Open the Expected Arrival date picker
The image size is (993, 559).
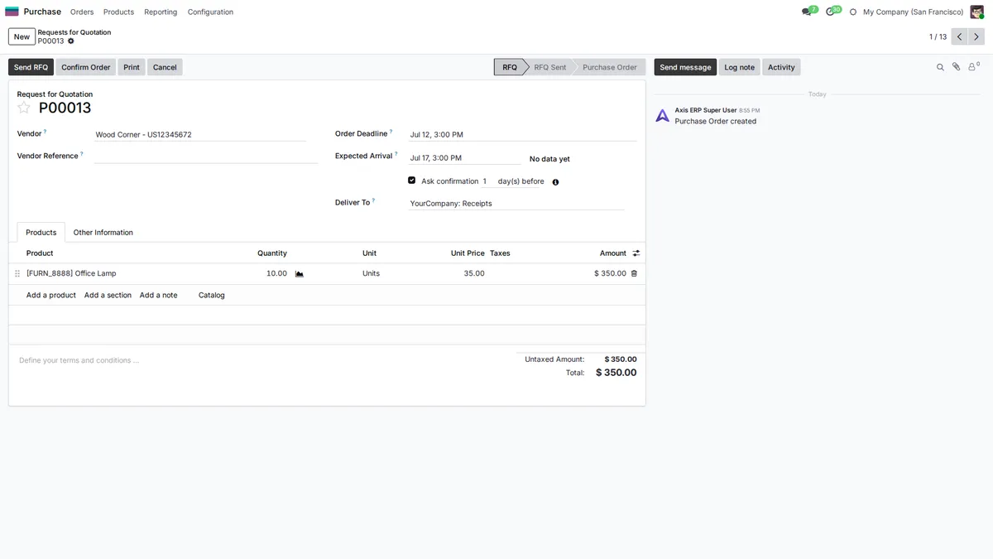(464, 157)
